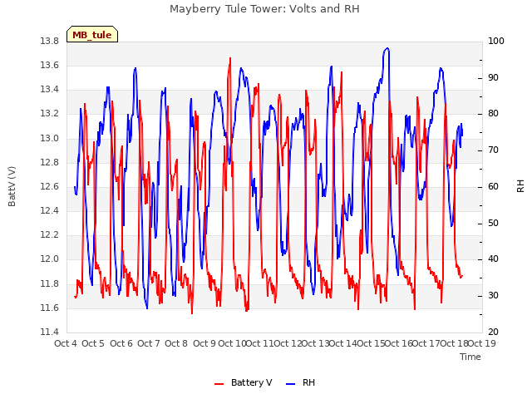Click the 11.6 voltage tick label
Image resolution: width=532 pixels, height=399 pixels.
click(x=50, y=308)
